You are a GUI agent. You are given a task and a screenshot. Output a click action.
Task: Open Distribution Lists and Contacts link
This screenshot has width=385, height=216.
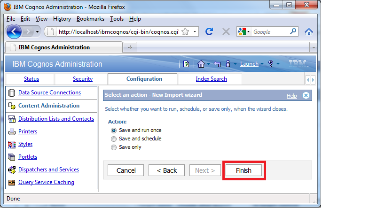(x=56, y=119)
